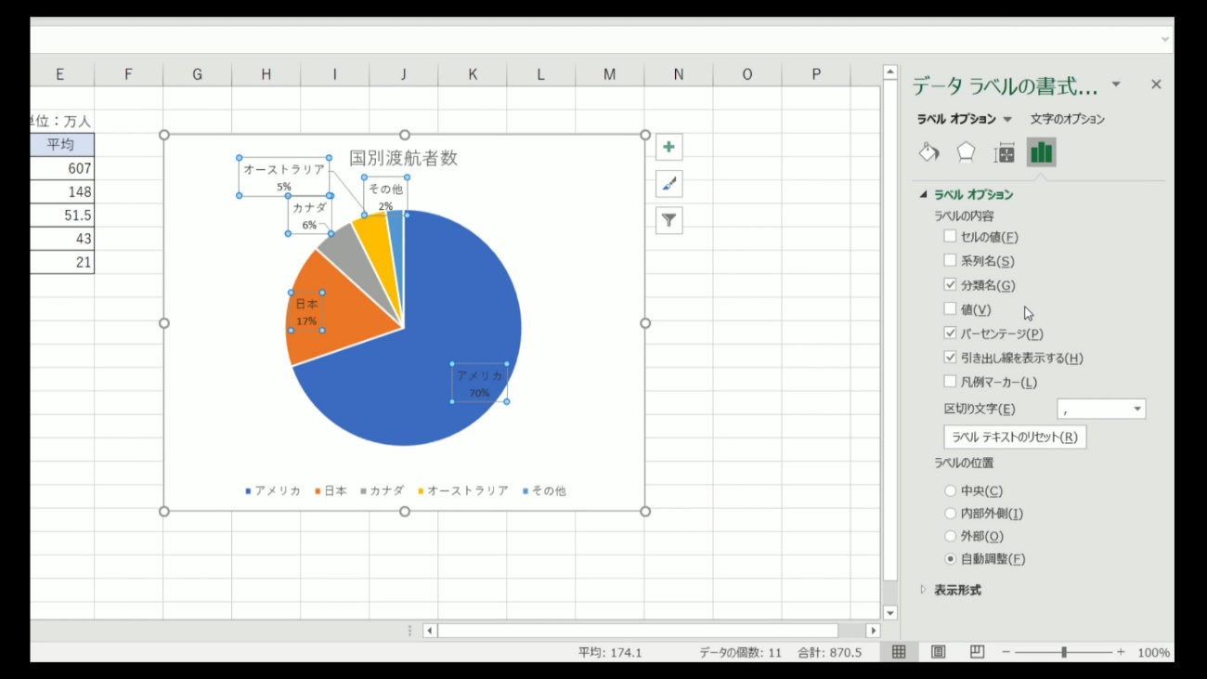Click the zoom in plus button
The height and width of the screenshot is (679, 1207).
pos(1121,652)
